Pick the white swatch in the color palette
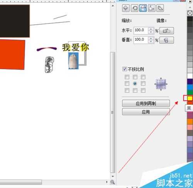 (x=190, y=76)
